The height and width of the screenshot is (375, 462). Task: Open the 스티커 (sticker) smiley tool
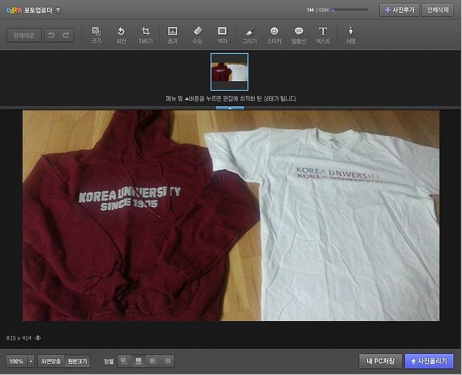click(274, 35)
